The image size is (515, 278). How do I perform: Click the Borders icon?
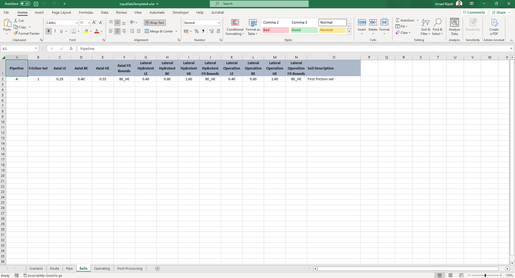(x=74, y=31)
